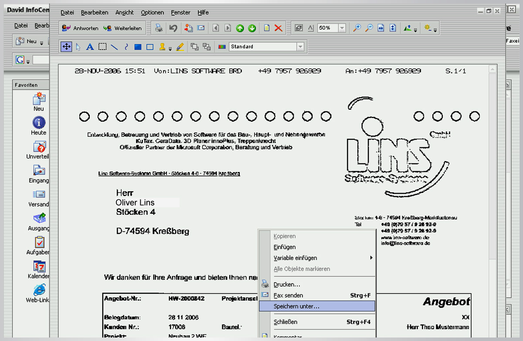Open Aufgaben in the Favoriten sidebar
The width and height of the screenshot is (523, 341).
tap(39, 246)
